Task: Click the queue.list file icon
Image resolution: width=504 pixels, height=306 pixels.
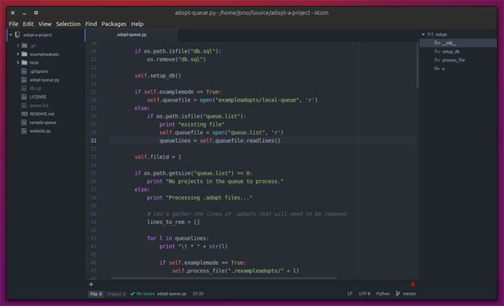Action: tap(24, 105)
